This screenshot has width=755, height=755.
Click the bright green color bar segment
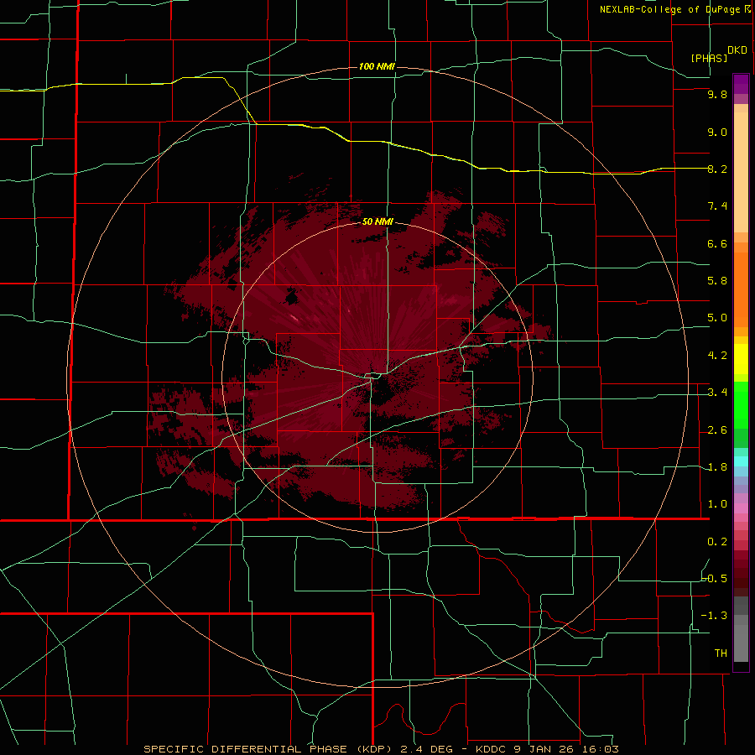[x=741, y=405]
